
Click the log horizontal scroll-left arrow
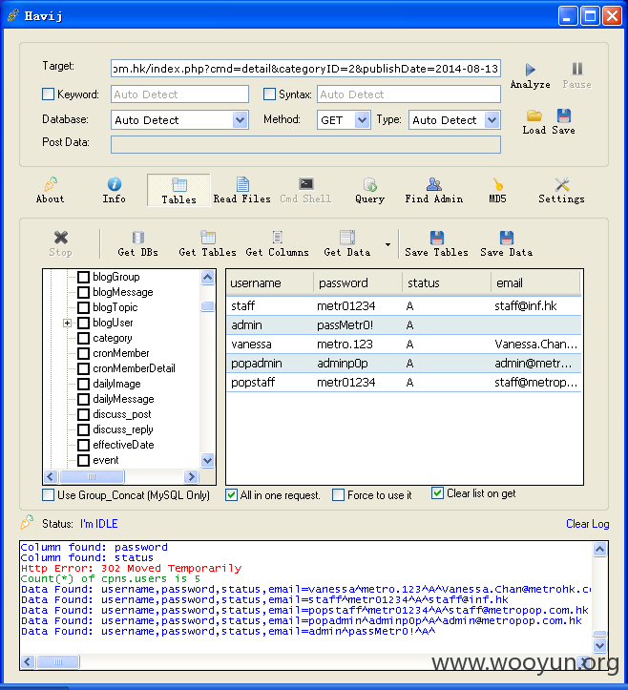(29, 661)
